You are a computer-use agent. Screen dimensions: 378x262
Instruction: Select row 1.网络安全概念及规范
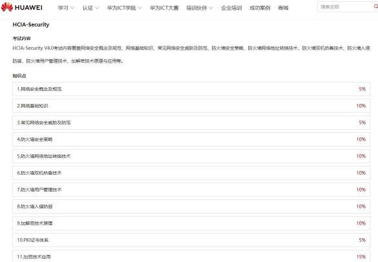click(x=191, y=89)
